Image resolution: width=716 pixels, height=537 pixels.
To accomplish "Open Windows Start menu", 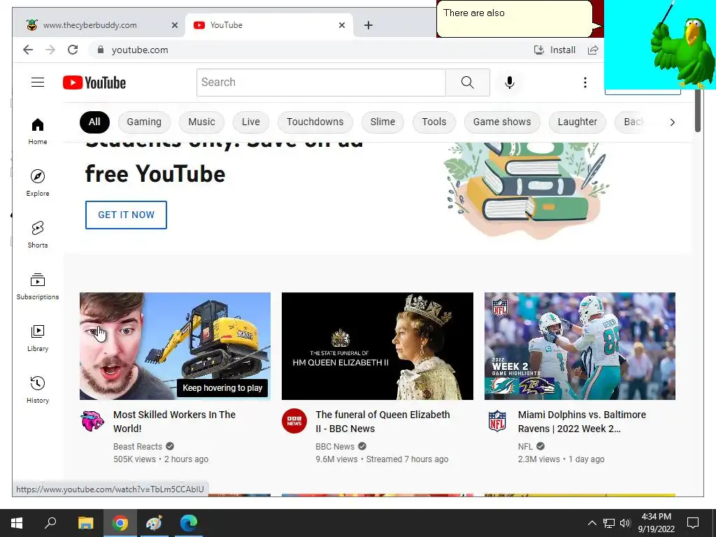I will [17, 523].
